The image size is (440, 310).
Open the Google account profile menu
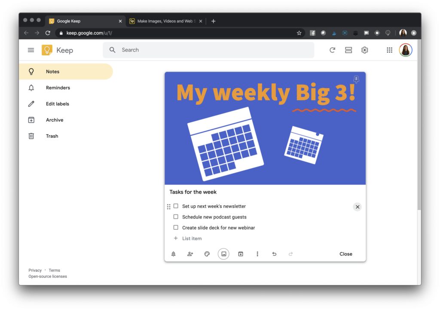405,50
